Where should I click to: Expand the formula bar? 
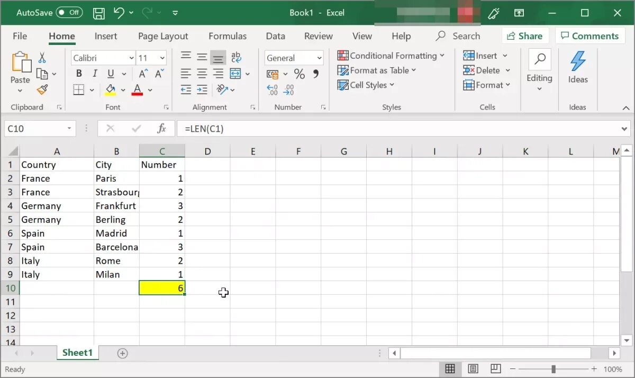point(623,129)
